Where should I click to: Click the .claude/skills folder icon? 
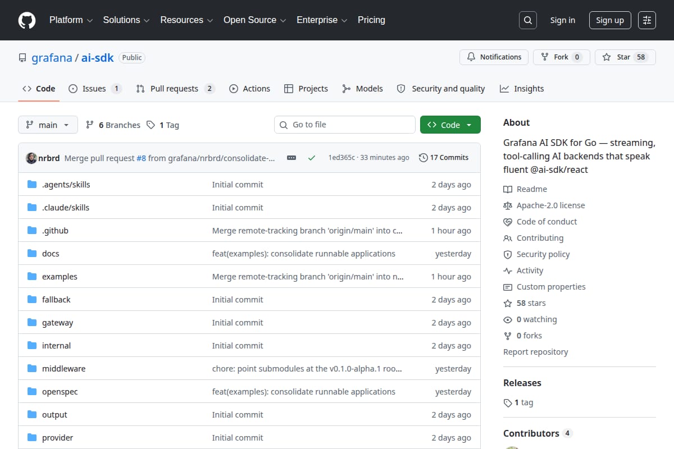[x=32, y=208]
